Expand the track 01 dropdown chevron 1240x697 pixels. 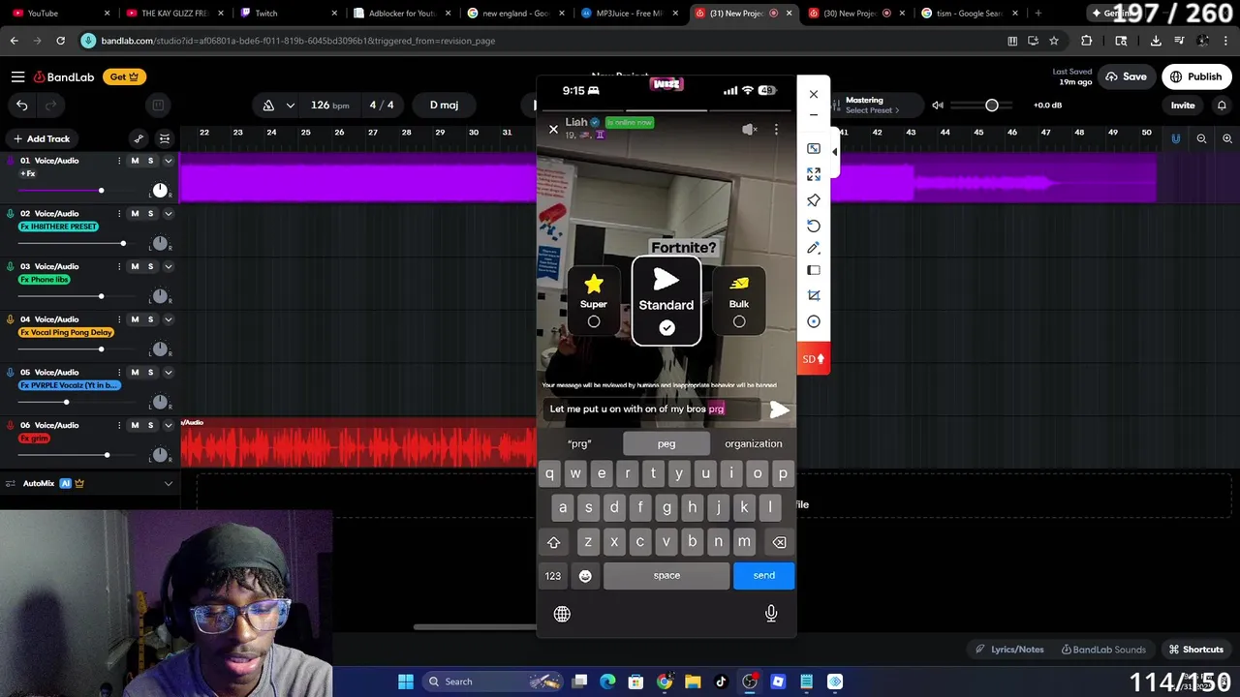[x=168, y=161]
